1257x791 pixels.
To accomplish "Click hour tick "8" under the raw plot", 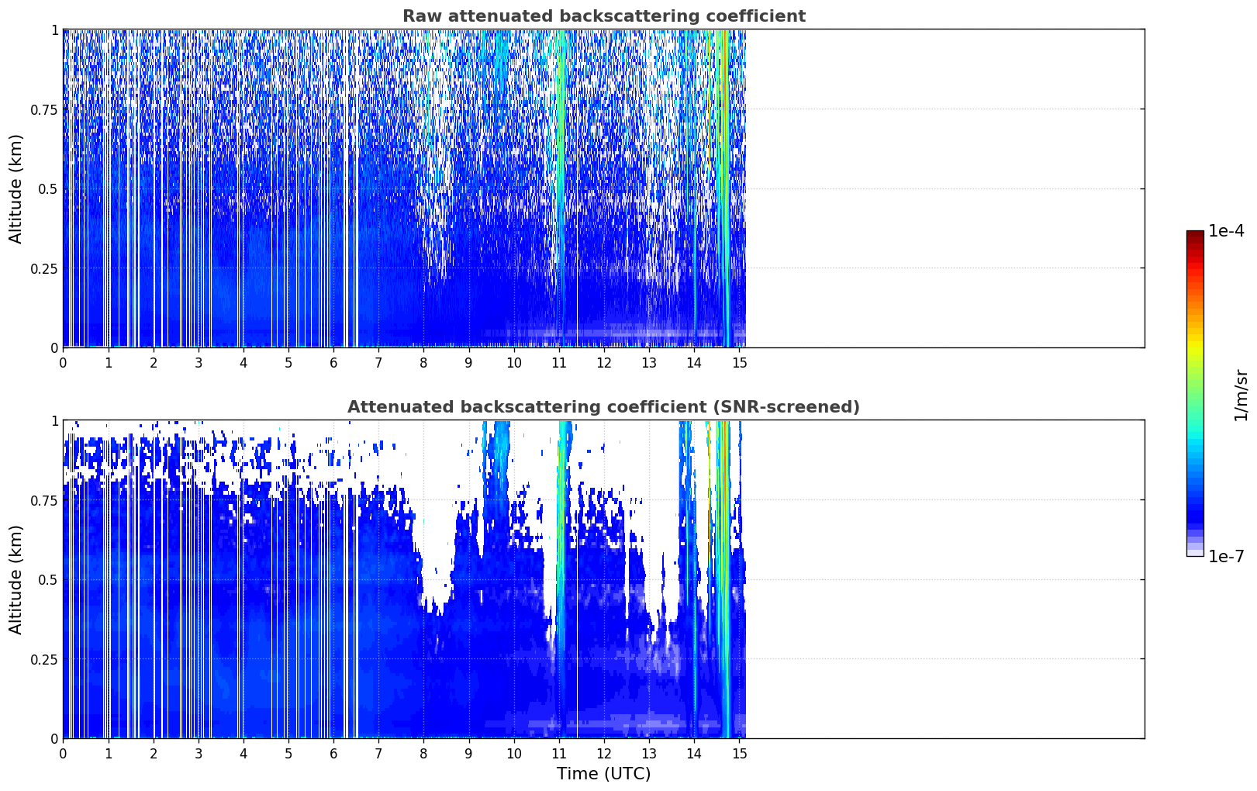I will [423, 362].
